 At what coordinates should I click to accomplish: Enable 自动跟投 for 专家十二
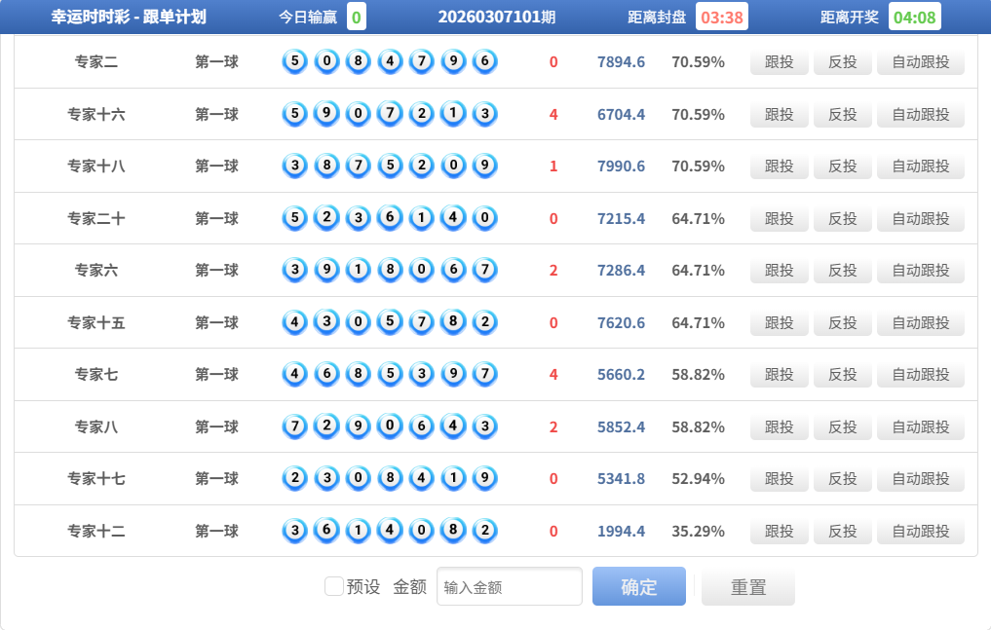coord(921,532)
